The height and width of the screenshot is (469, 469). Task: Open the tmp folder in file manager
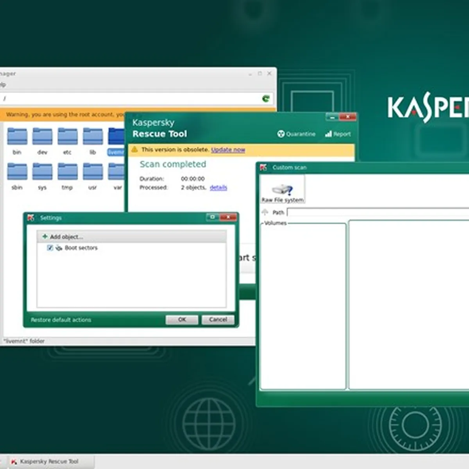[x=67, y=176]
